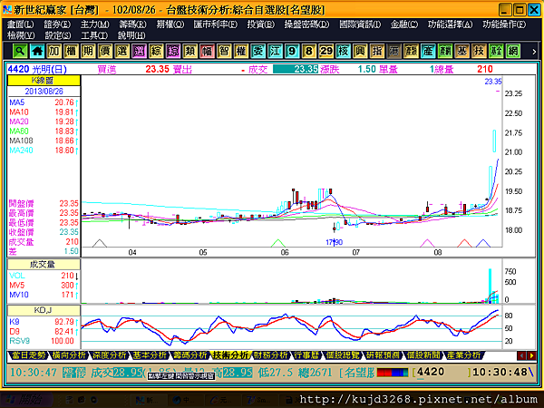Screen dimensions: 544x408
Task: Switch to the 基本分析 tab
Action: (150, 355)
